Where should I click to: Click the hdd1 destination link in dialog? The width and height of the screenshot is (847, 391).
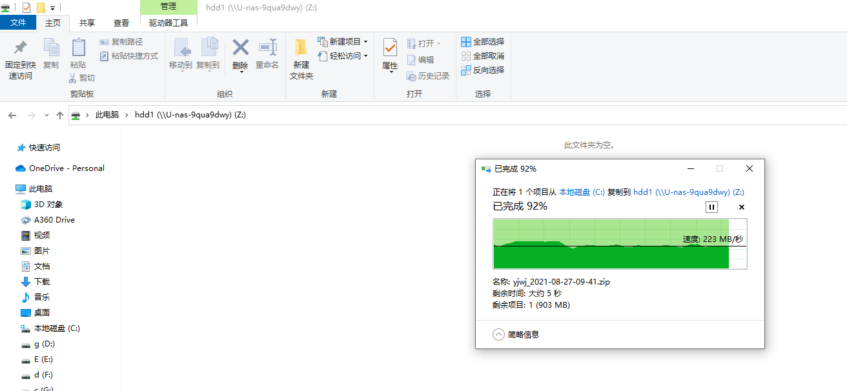coord(643,192)
